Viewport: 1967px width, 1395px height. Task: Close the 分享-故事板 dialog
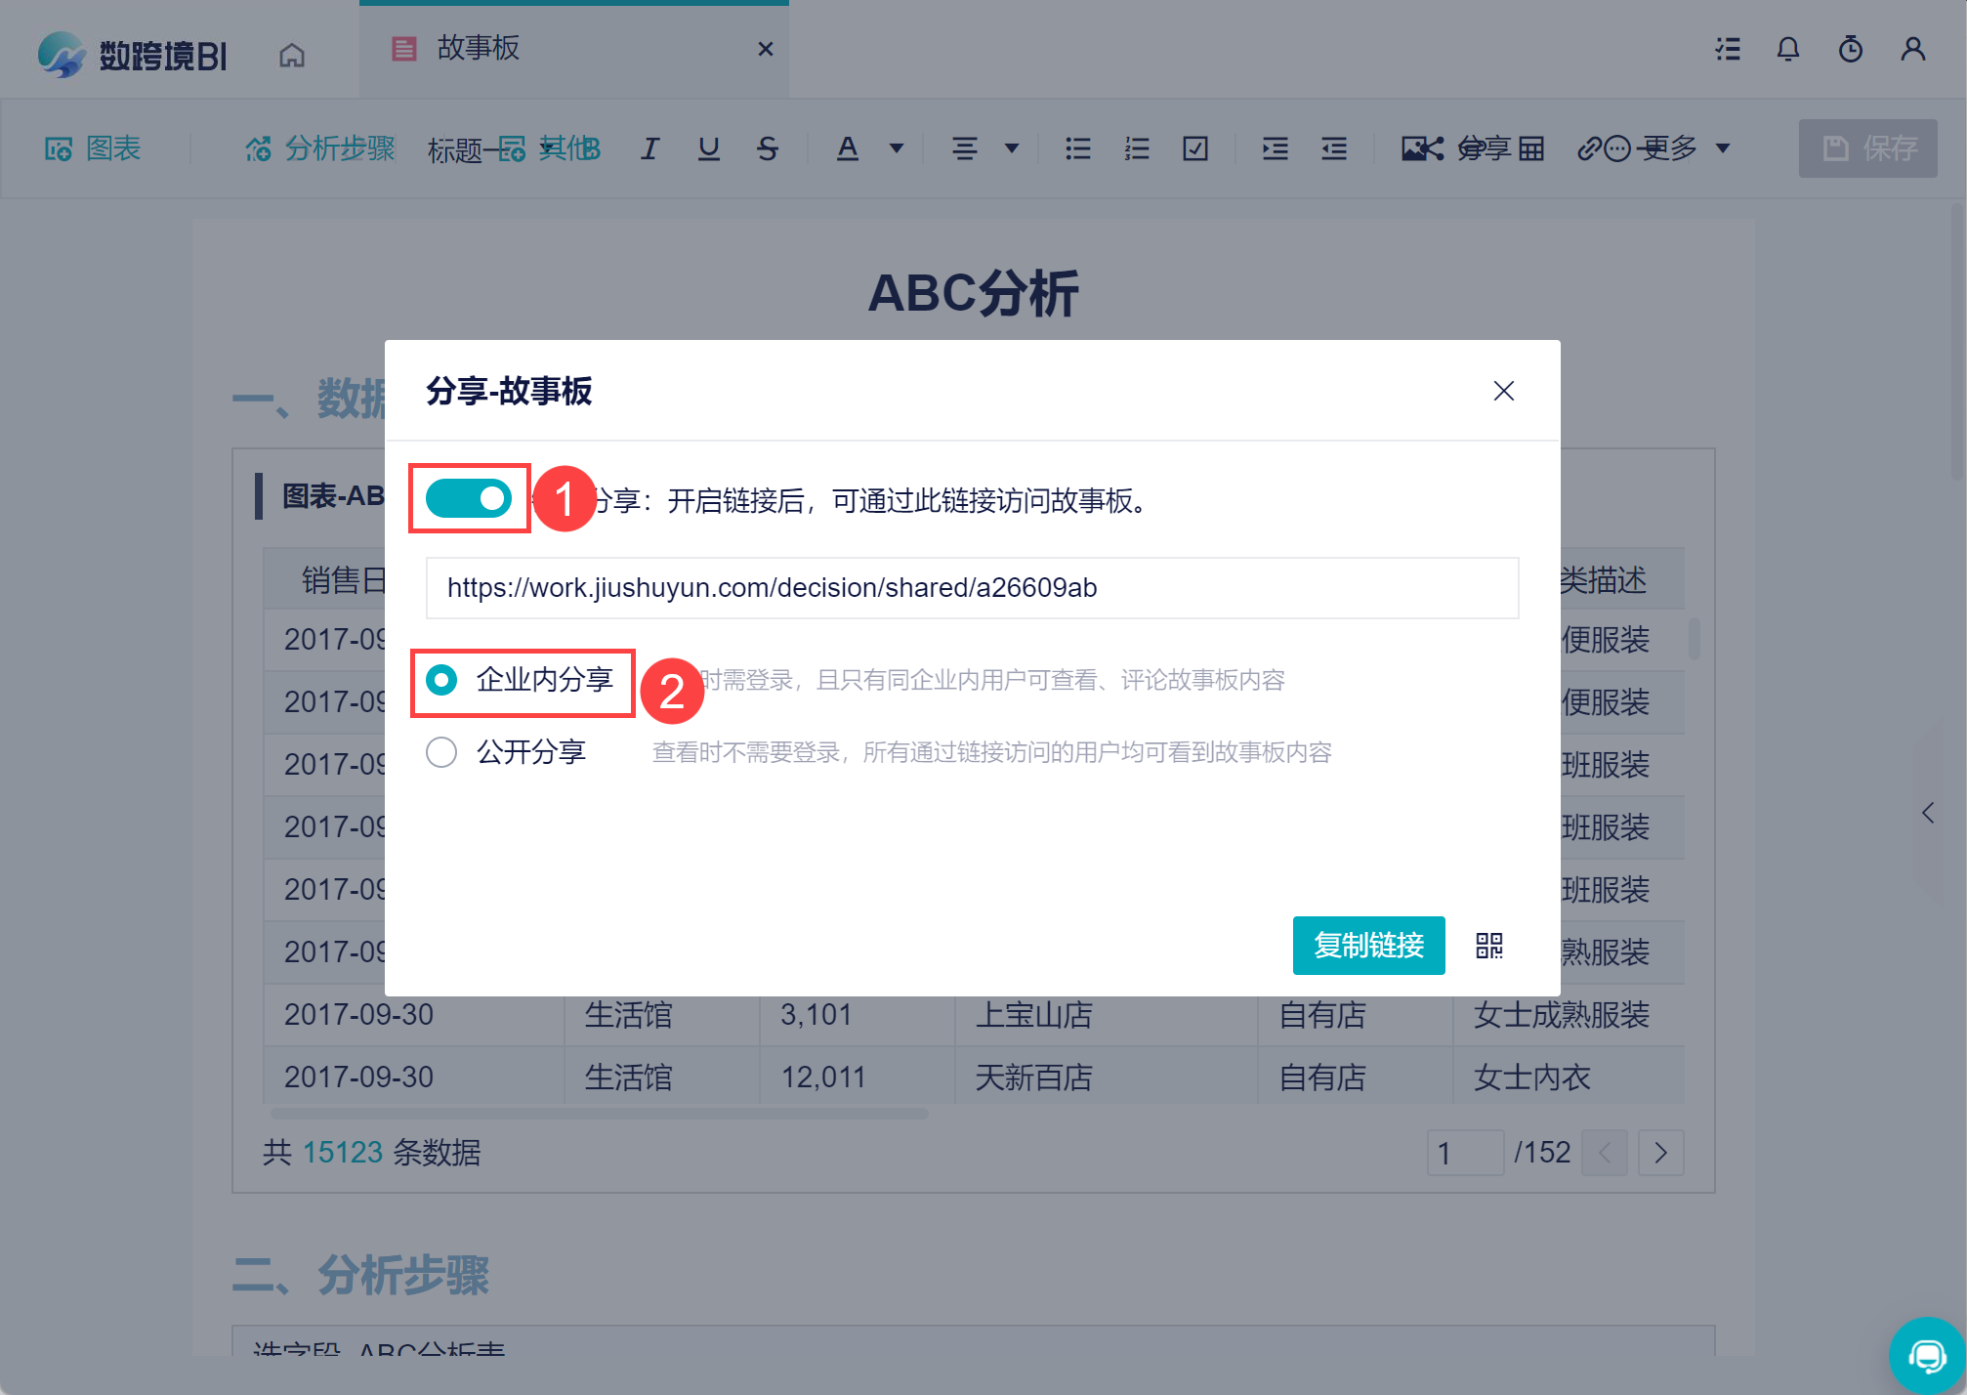[x=1503, y=391]
